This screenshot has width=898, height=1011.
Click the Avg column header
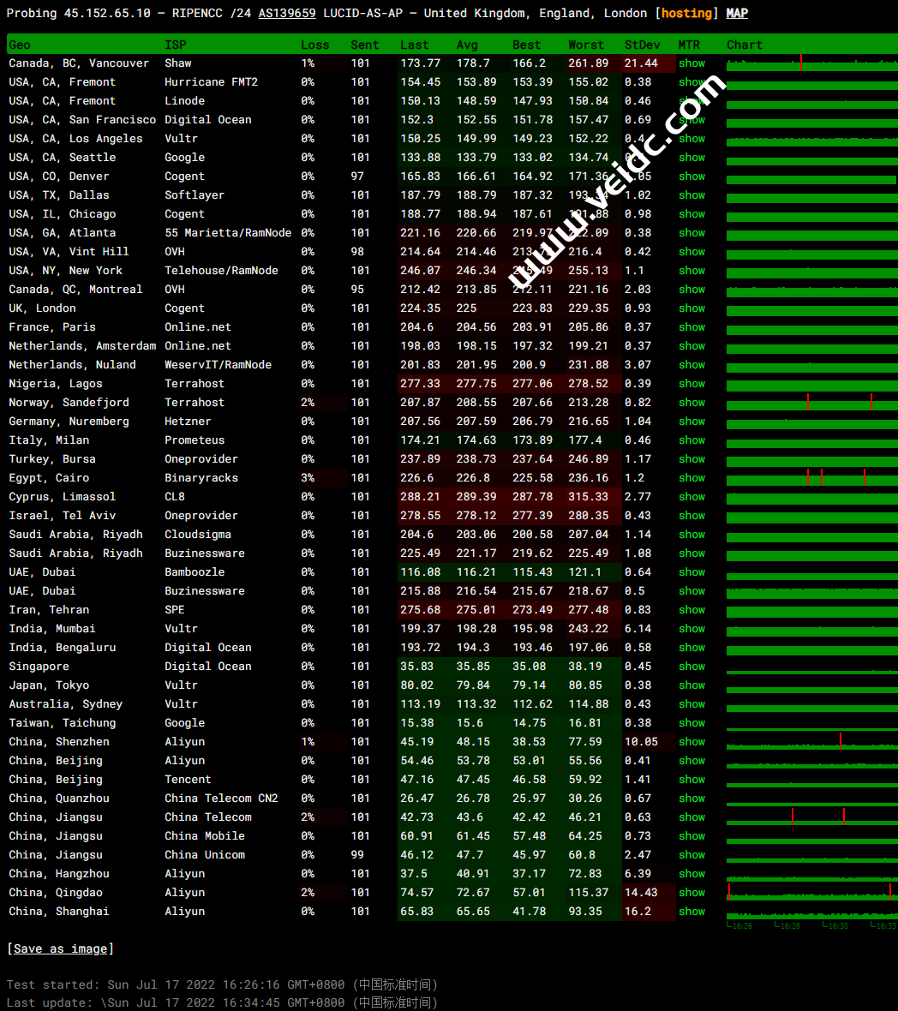(x=467, y=45)
